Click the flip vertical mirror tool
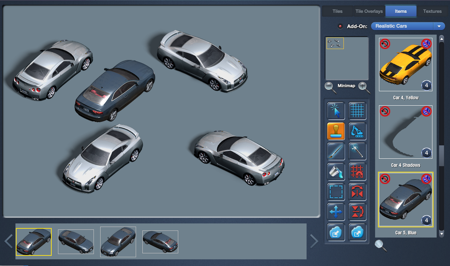The height and width of the screenshot is (266, 450). (x=357, y=212)
